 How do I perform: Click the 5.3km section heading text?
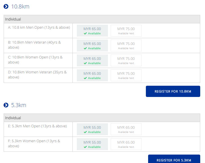coord(19,105)
